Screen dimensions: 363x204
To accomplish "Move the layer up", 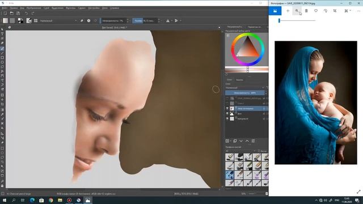I will (x=247, y=141).
